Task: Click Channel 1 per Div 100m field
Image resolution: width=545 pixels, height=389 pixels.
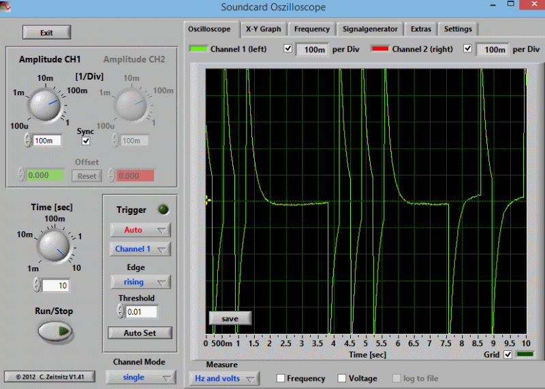Action: tap(313, 50)
